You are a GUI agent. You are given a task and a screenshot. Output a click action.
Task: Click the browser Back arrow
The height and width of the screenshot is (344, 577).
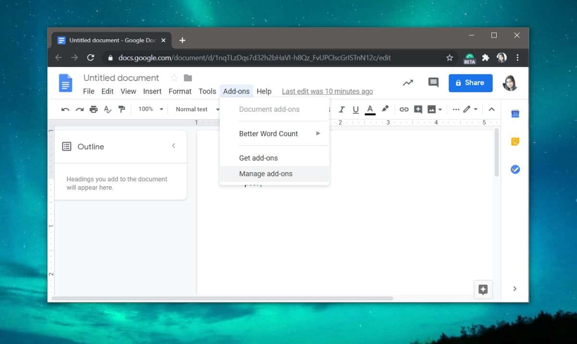[58, 58]
